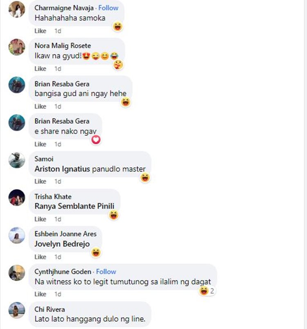Viewport: 307px width, 329px height.
Task: Click haha reaction on Samoi's comment
Action: (145, 177)
